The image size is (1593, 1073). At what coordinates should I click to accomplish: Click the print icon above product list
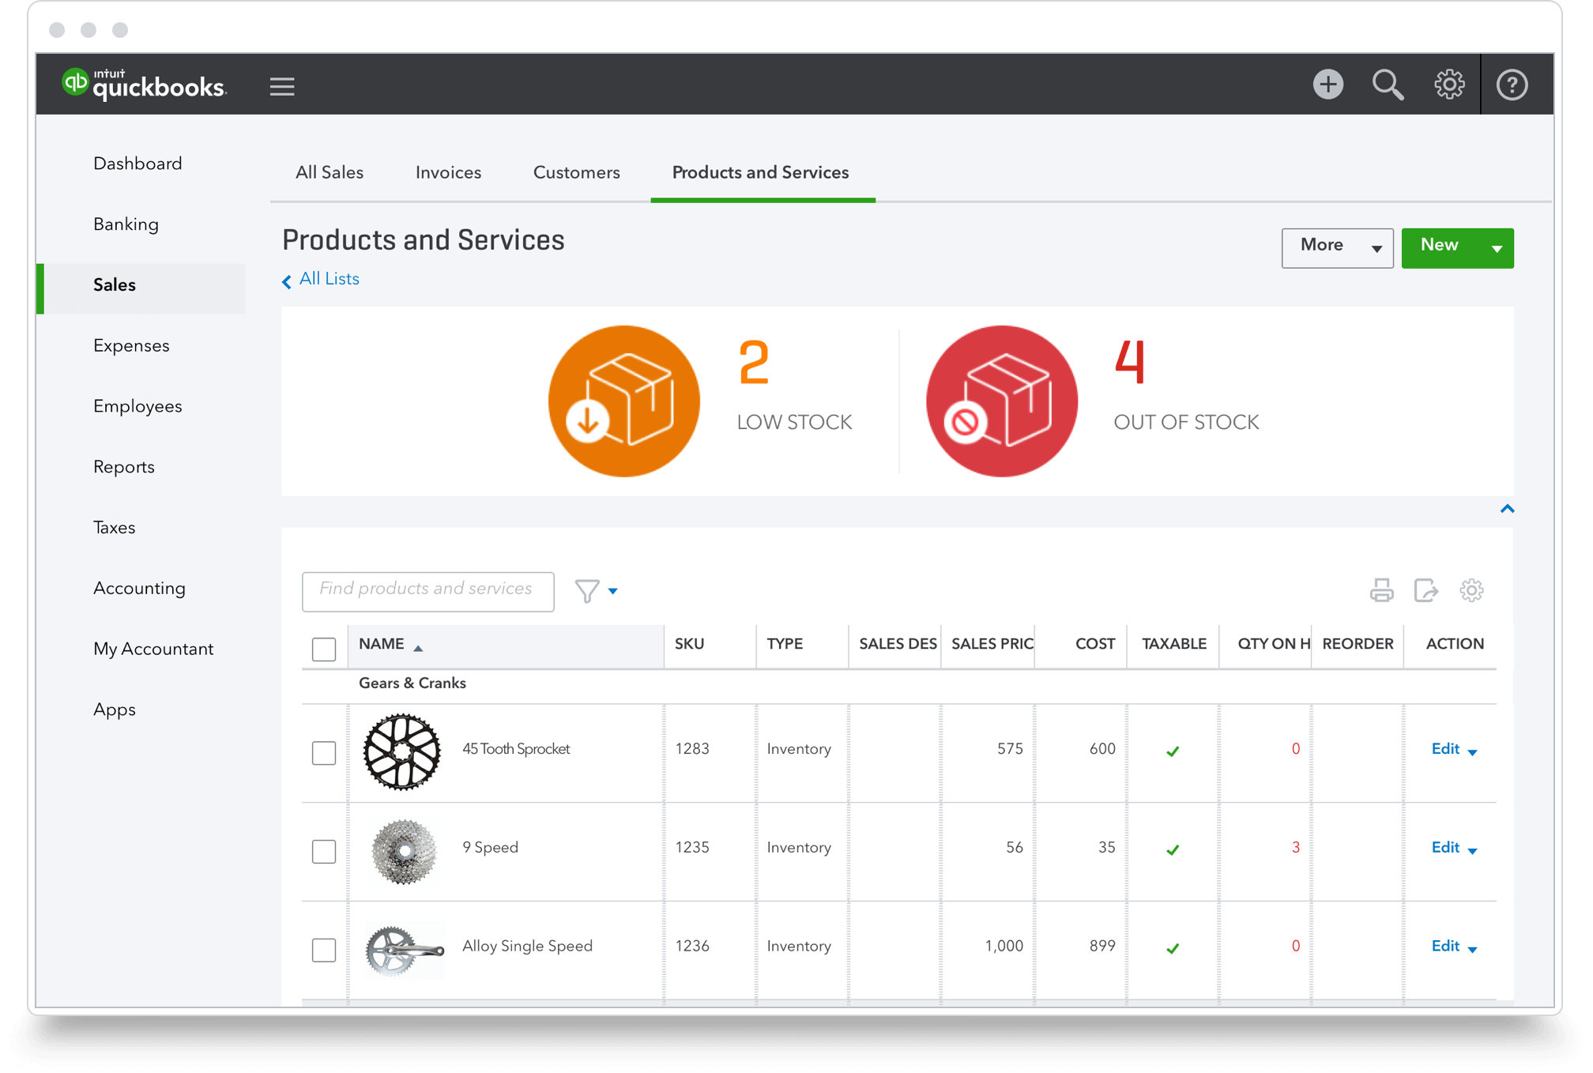click(1384, 590)
